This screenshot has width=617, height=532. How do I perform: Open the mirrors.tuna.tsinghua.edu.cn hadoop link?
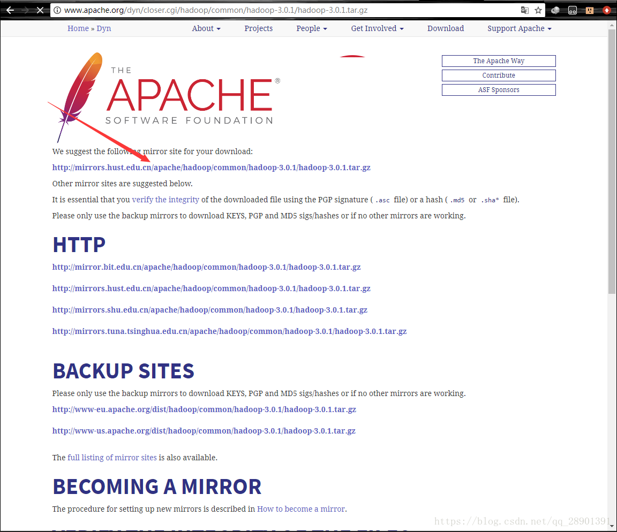(229, 331)
